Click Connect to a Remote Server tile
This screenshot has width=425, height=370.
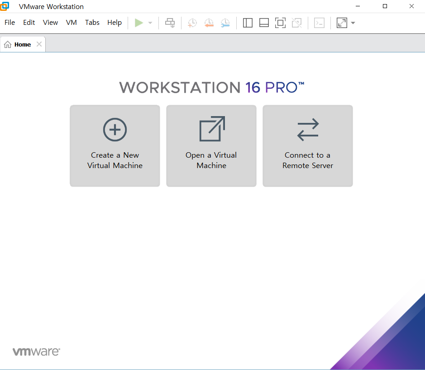(x=308, y=146)
